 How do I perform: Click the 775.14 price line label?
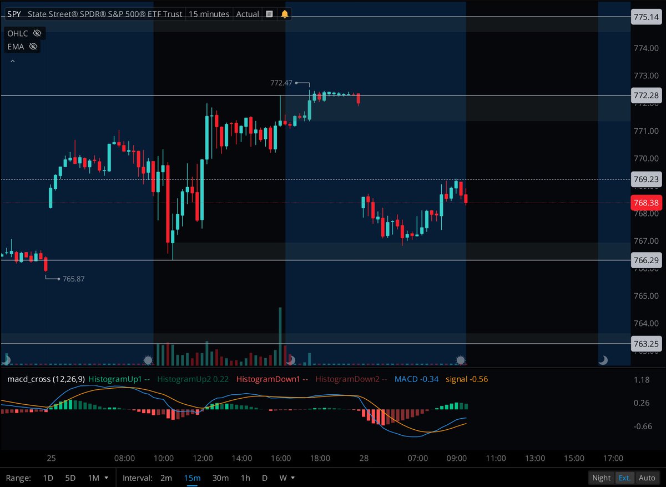(645, 17)
